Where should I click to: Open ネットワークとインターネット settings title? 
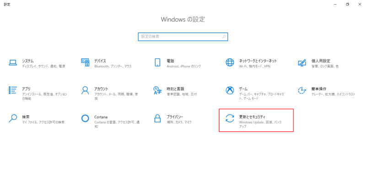click(x=258, y=61)
